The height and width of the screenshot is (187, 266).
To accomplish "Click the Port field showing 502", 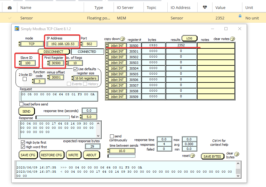I will click(89, 44).
